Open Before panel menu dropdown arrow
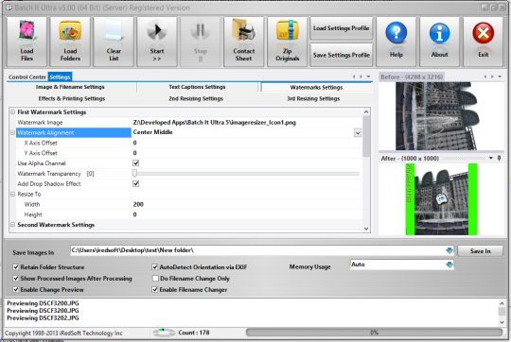Viewport: 511px width, 342px height. click(500, 77)
